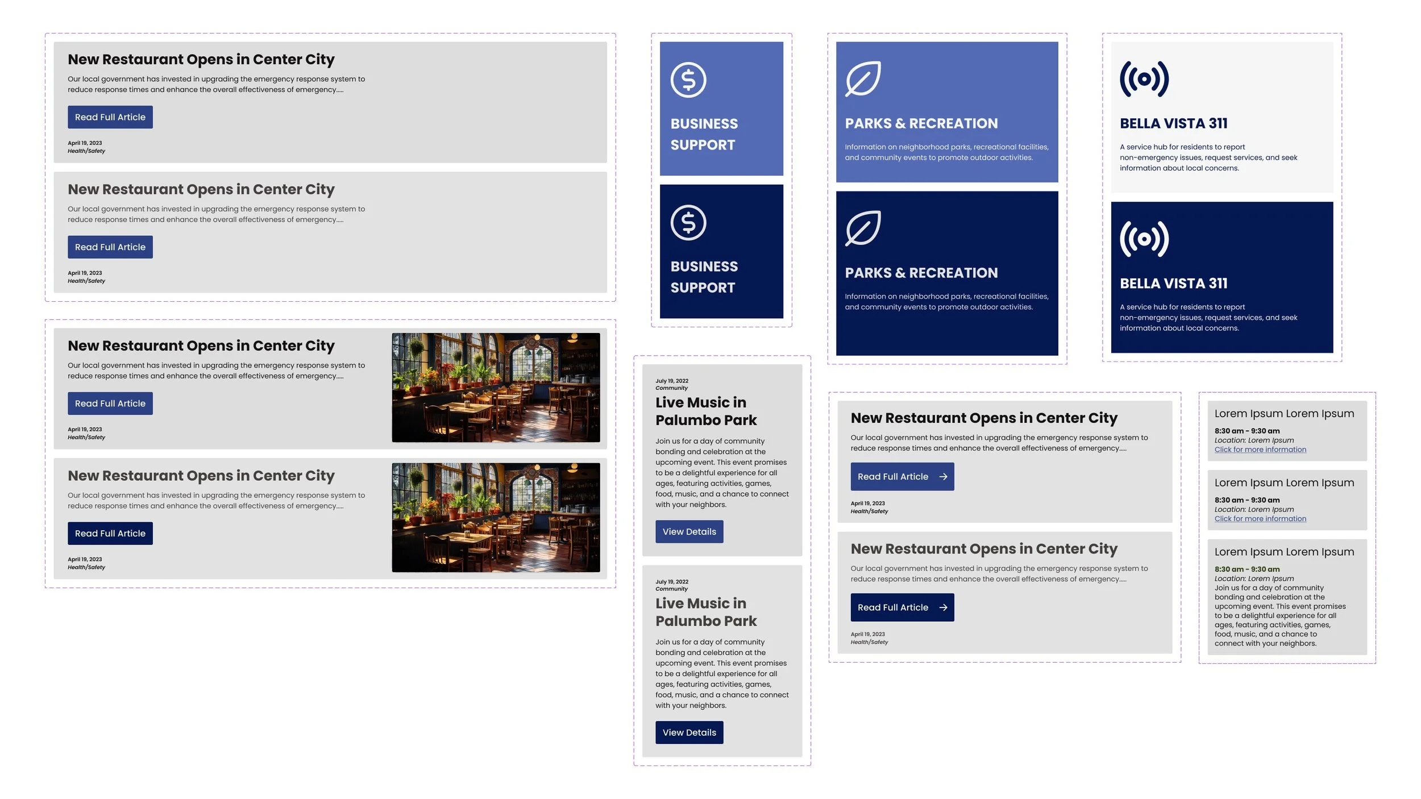Click restaurant photo in first image card

[496, 388]
